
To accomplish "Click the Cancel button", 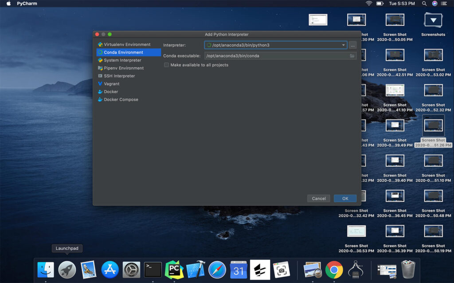I will 318,199.
